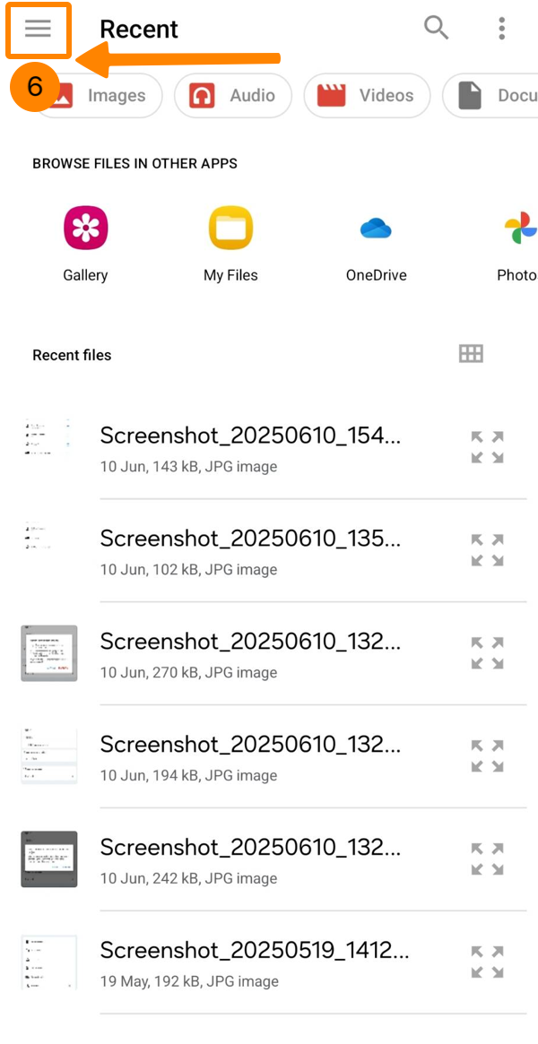Expand preview of 242 kB screenshot

[x=487, y=859]
